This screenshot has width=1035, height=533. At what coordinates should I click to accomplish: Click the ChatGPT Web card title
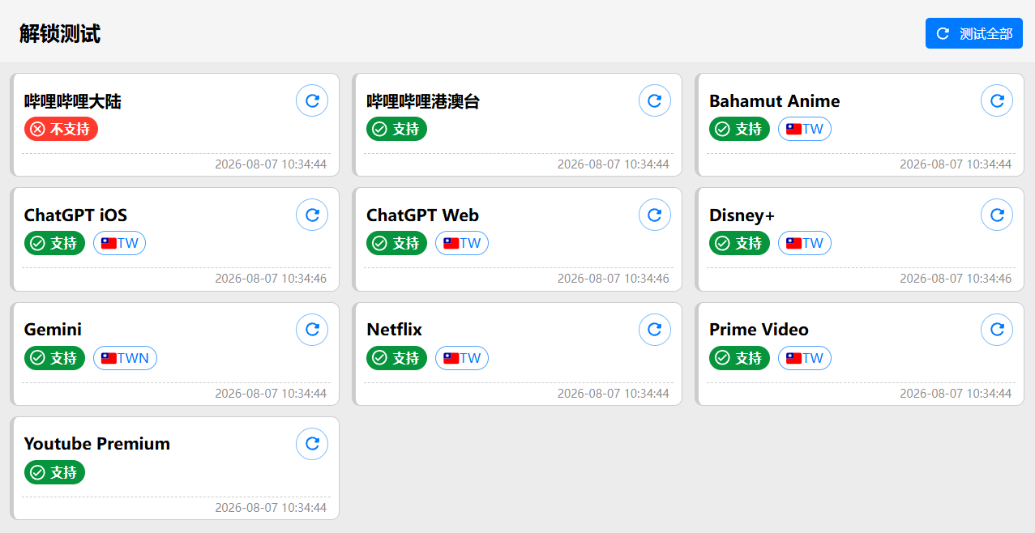tap(422, 215)
